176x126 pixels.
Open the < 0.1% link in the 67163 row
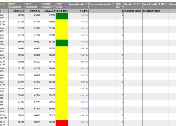84,68
